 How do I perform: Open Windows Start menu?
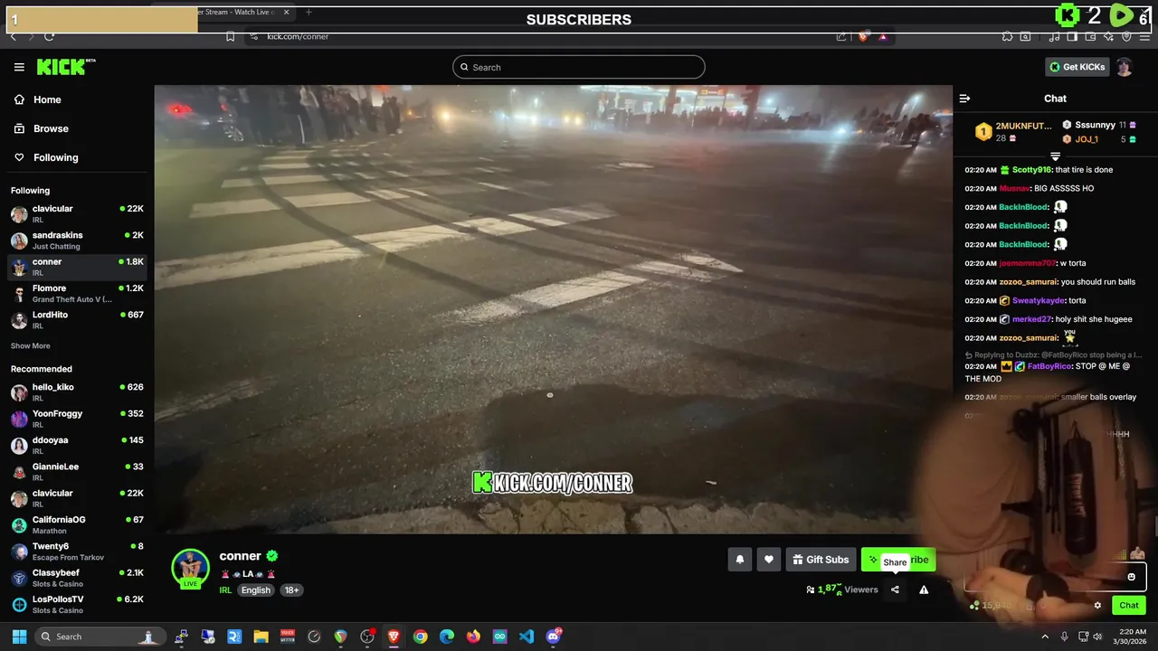pyautogui.click(x=19, y=637)
